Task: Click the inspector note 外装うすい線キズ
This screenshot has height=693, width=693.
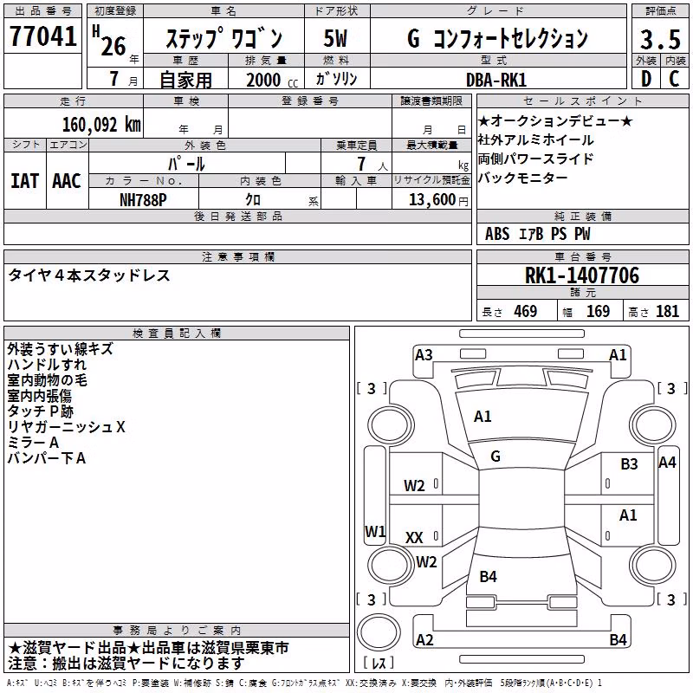Action: pos(60,349)
